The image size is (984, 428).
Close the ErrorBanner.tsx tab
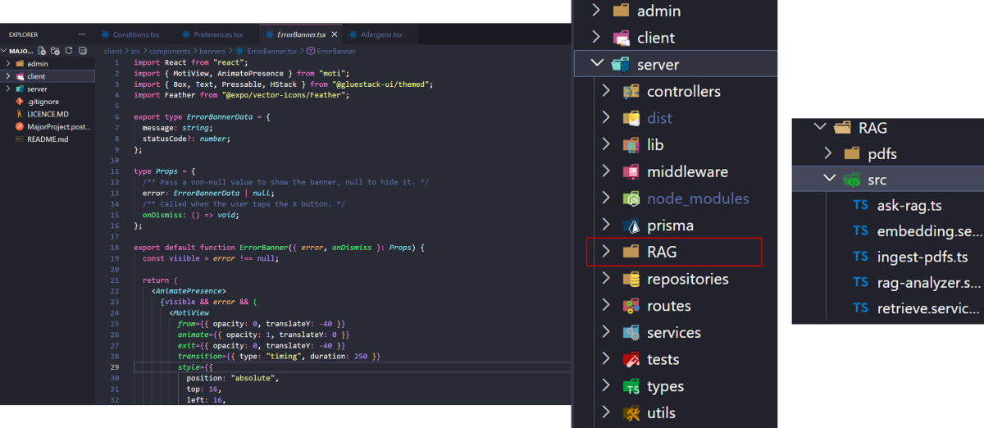pos(333,34)
